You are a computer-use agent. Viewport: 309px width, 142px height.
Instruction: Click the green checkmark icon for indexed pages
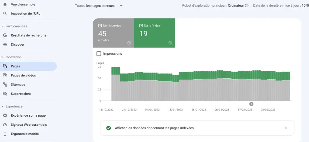(x=108, y=128)
